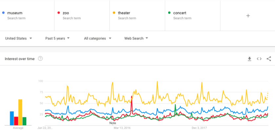275x130 pixels.
Task: Add a comparison term with plus
Action: (248, 16)
